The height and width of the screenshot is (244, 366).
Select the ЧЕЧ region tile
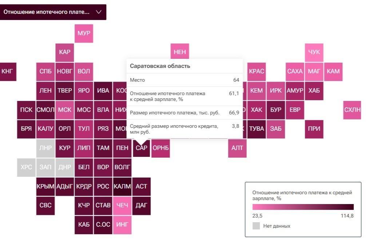point(122,206)
